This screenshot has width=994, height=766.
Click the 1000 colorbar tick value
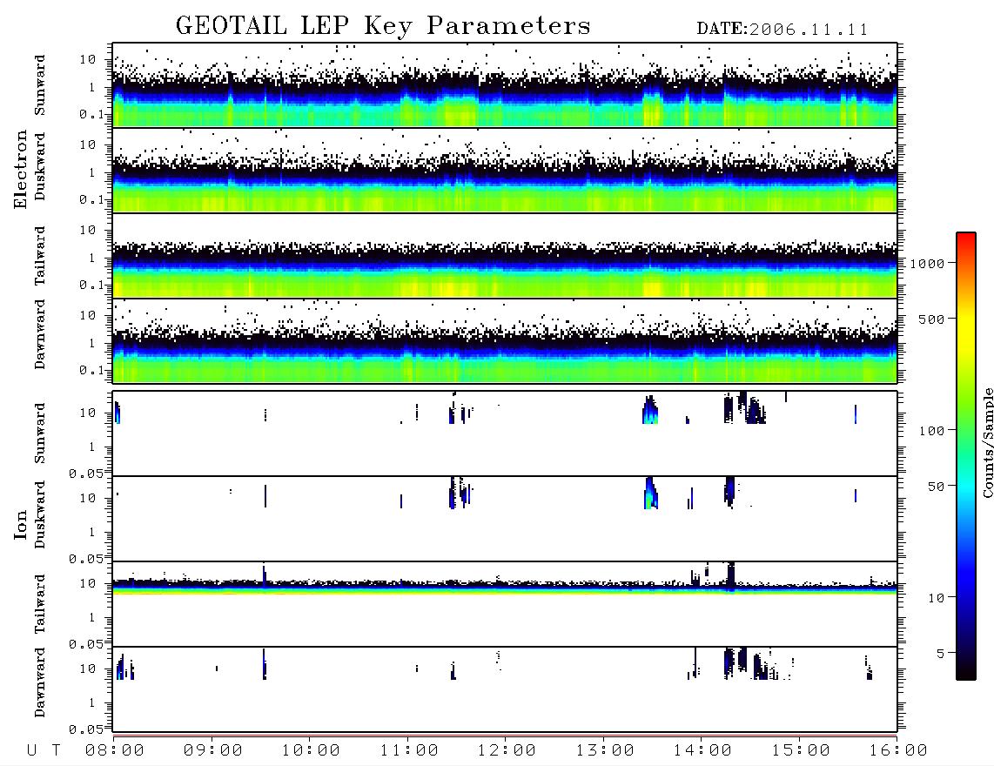coord(927,264)
